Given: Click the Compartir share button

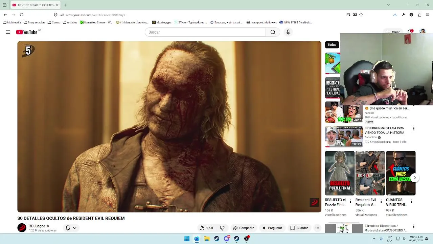Looking at the screenshot, I should tap(243, 228).
